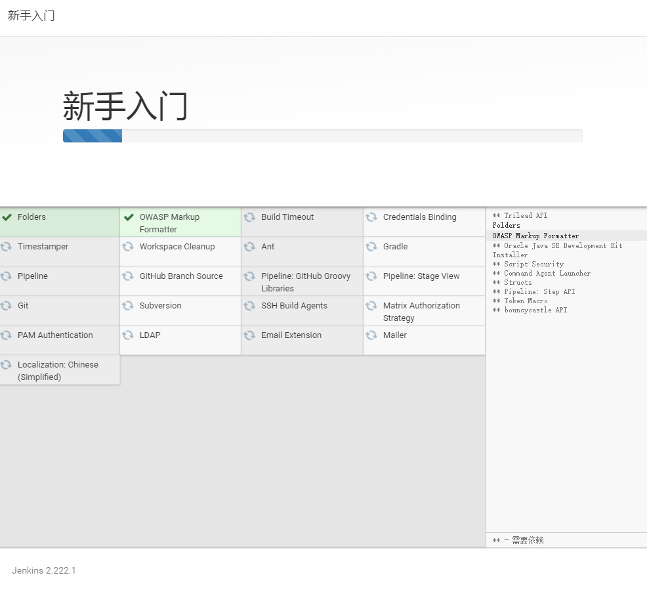
Task: Click the pending icon next to LDAP
Action: 128,335
